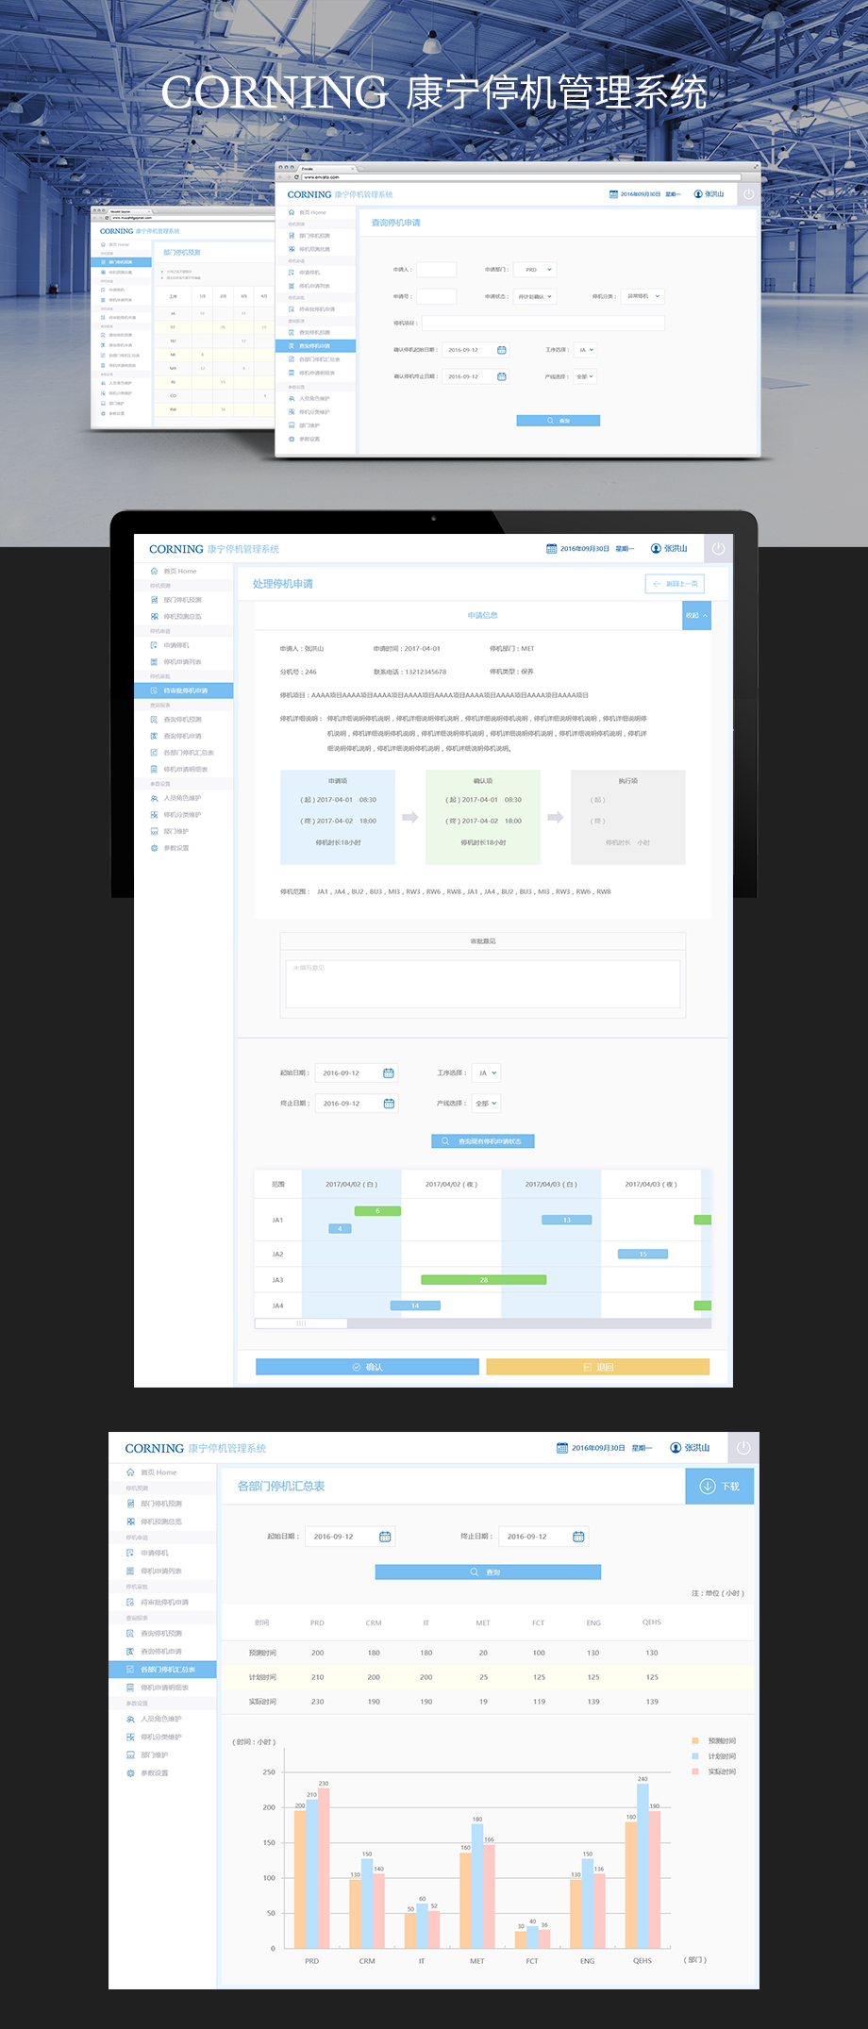
Task: Click 首页 Home icon in 各部门停机汇总表 sidebar
Action: 130,1472
